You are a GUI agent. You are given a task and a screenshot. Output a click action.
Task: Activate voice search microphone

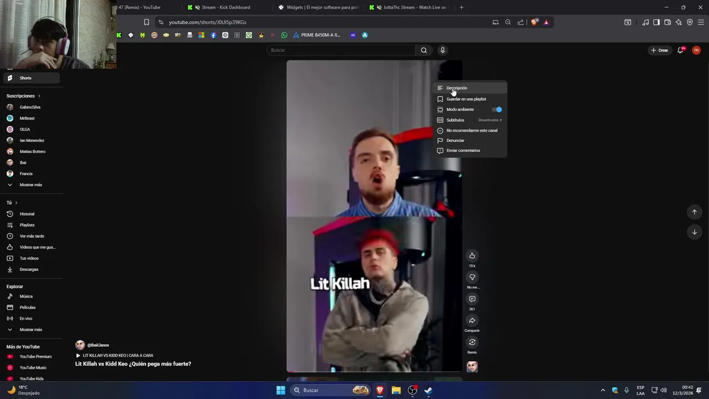[443, 50]
